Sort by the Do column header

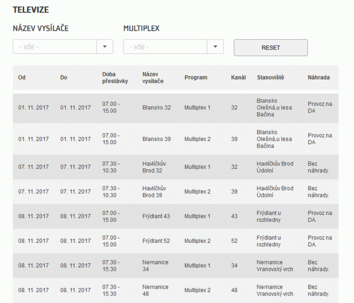(63, 77)
